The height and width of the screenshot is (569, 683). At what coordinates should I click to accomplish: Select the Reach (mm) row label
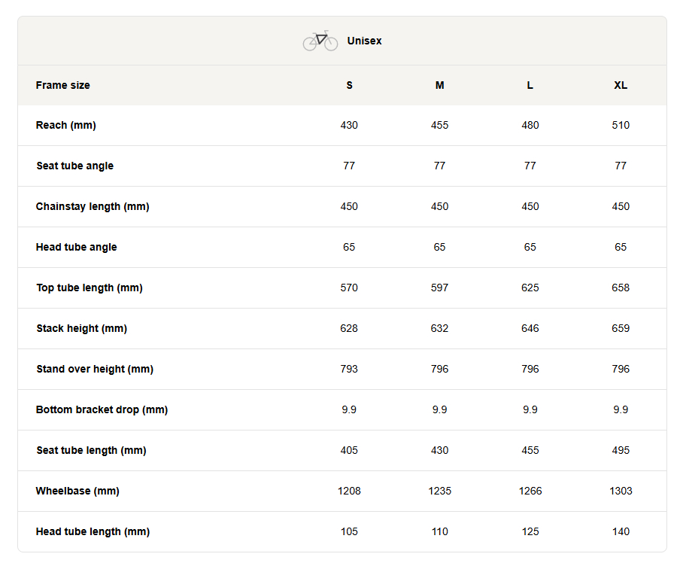(65, 125)
